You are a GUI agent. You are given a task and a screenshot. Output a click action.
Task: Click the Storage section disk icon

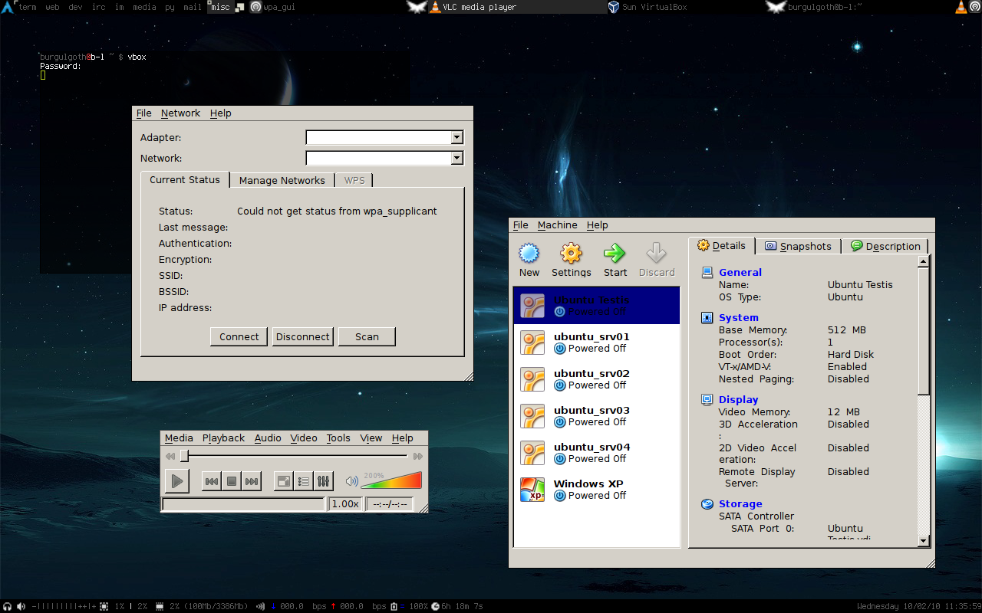(707, 503)
